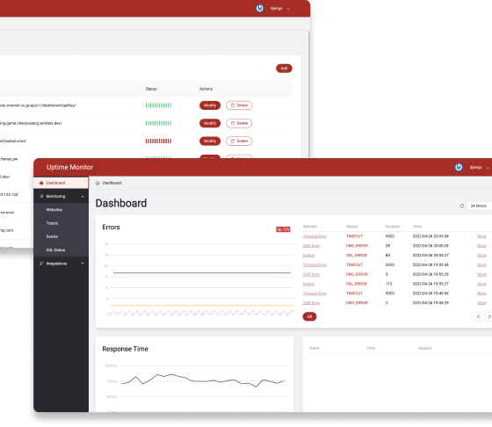Open the 24 Hours time range dropdown
The width and height of the screenshot is (492, 427).
point(480,206)
